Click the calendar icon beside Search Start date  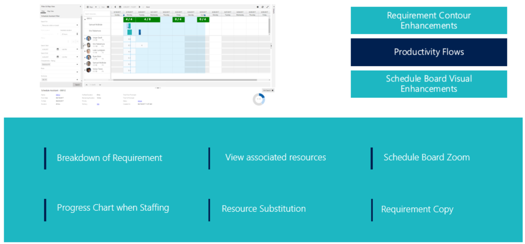[x=58, y=49]
